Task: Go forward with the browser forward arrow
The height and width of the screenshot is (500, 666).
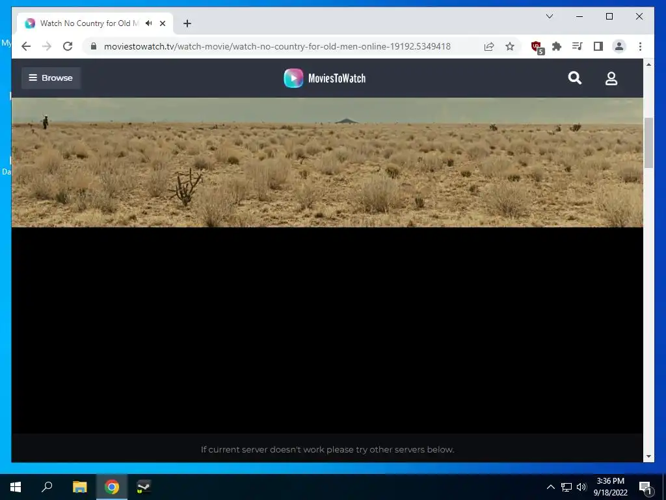Action: pyautogui.click(x=47, y=46)
